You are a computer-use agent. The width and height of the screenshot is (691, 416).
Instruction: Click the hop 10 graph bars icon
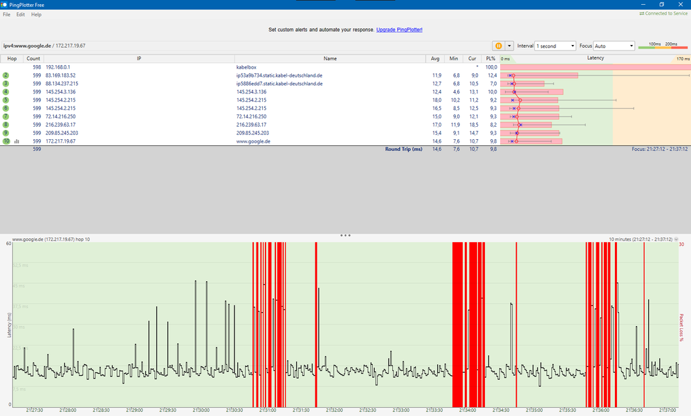(17, 141)
